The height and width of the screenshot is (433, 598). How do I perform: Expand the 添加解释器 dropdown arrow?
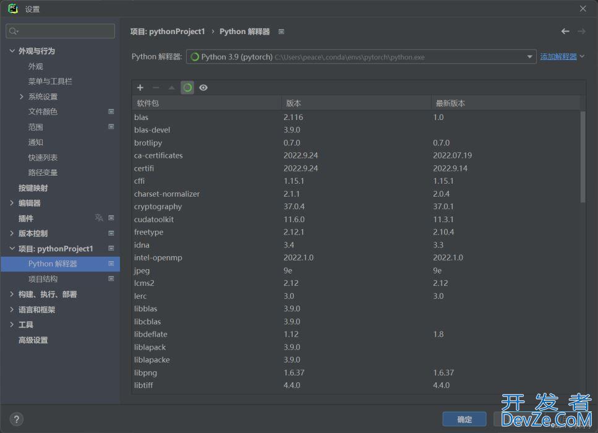pyautogui.click(x=582, y=56)
